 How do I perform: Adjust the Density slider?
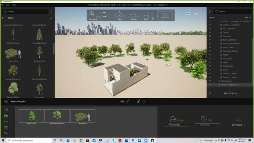207,124
